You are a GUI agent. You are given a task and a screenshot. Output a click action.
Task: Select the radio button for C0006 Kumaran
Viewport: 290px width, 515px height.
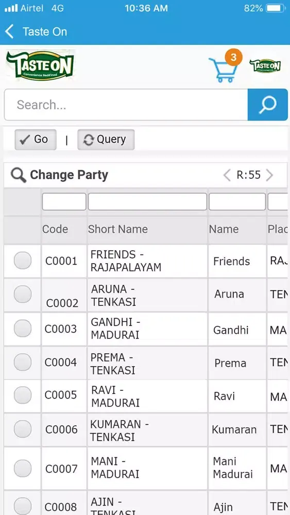(23, 429)
